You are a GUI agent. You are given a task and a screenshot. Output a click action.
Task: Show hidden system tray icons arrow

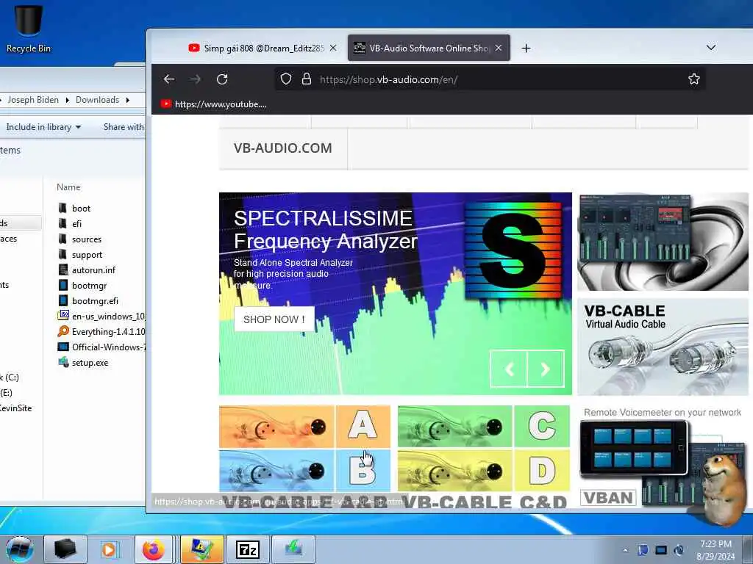click(625, 550)
